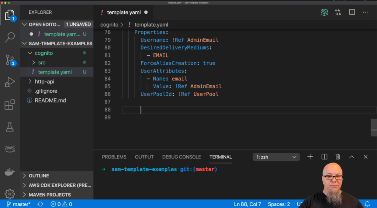
Task: Open Source Control view showing 2 changes
Action: pyautogui.click(x=10, y=60)
